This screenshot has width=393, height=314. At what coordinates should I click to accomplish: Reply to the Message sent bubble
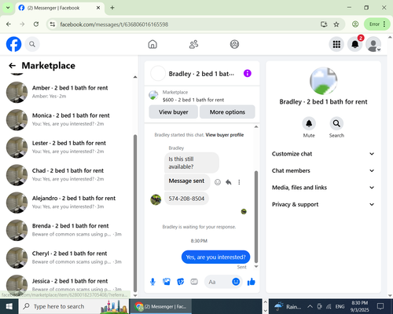(229, 182)
